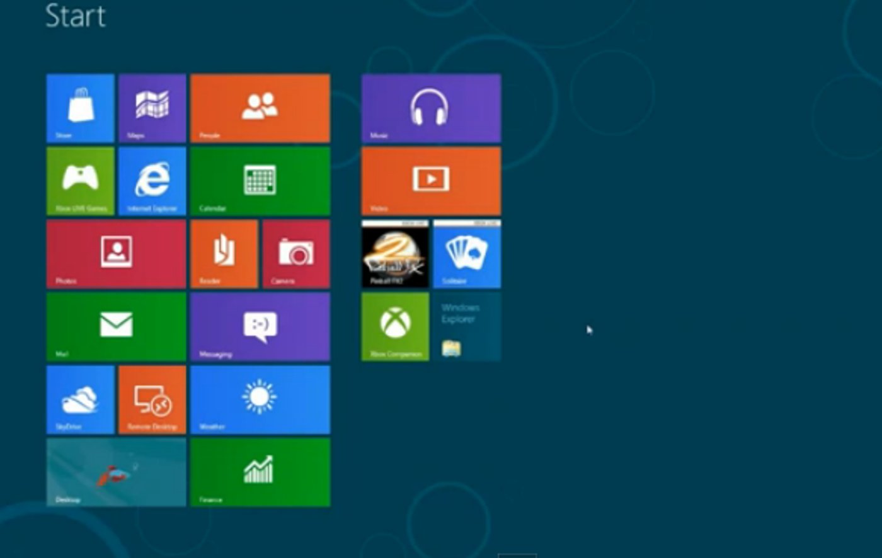This screenshot has height=558, width=882.
Task: Open the Messaging tile
Action: (x=260, y=327)
